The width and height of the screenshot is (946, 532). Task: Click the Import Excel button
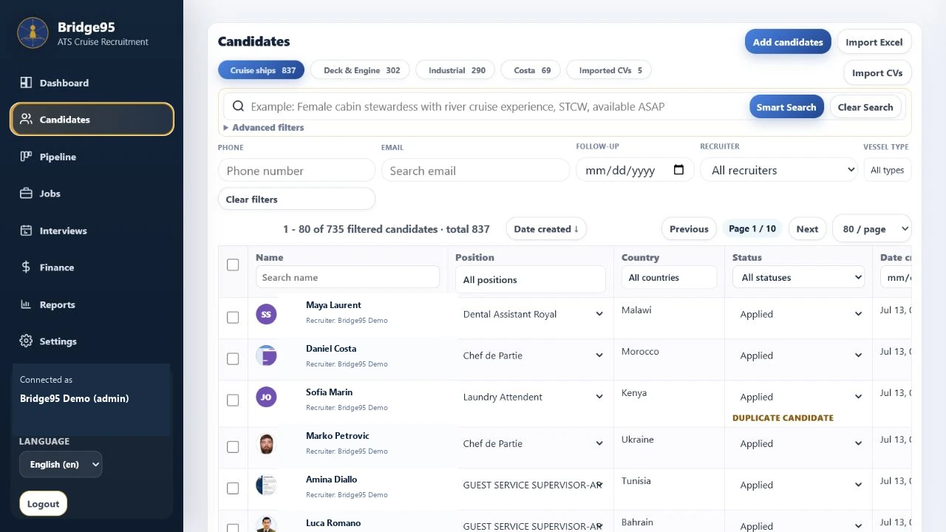[x=874, y=42]
